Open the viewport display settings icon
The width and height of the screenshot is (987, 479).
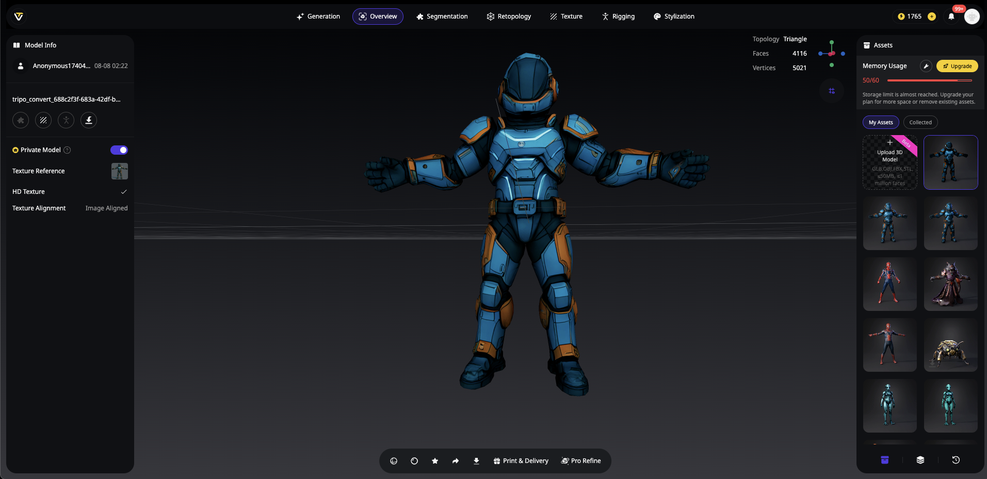click(x=832, y=91)
